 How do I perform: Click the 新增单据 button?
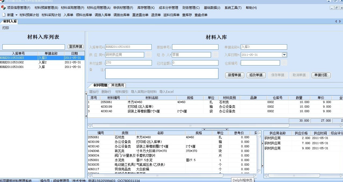point(235,75)
